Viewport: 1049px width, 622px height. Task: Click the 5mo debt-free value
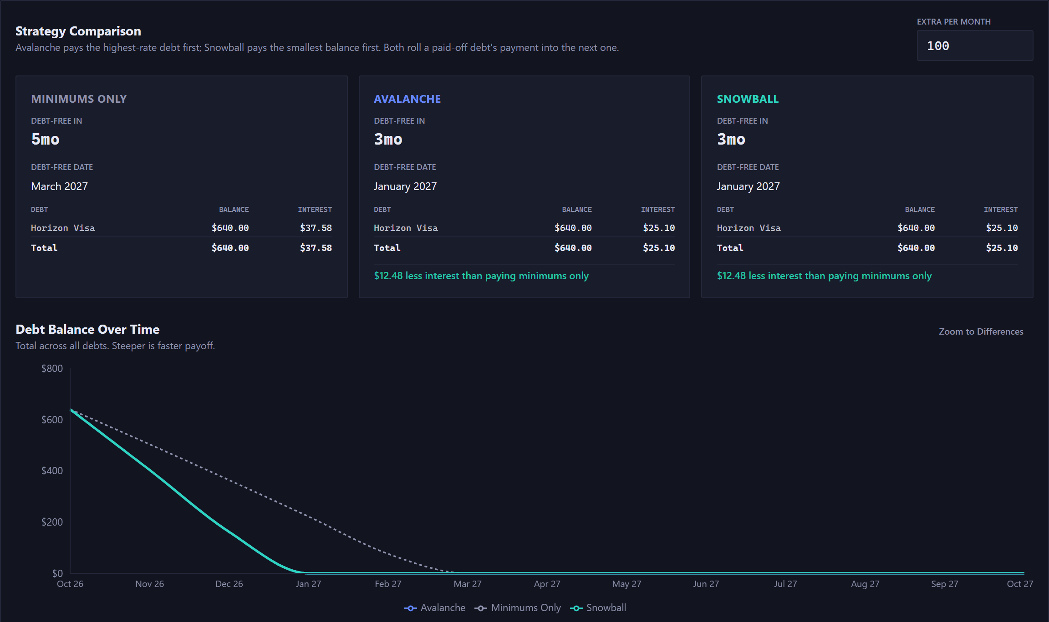[45, 139]
